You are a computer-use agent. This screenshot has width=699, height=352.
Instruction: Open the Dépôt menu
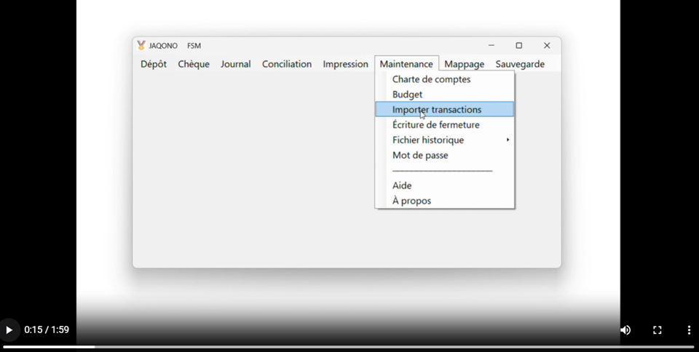(x=154, y=64)
